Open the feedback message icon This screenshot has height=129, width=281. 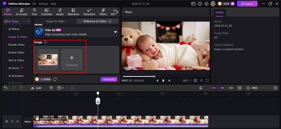[200, 4]
